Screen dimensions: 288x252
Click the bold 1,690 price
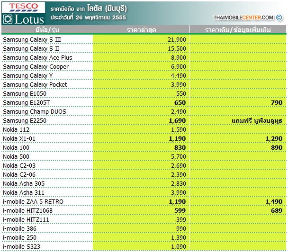tap(177, 120)
